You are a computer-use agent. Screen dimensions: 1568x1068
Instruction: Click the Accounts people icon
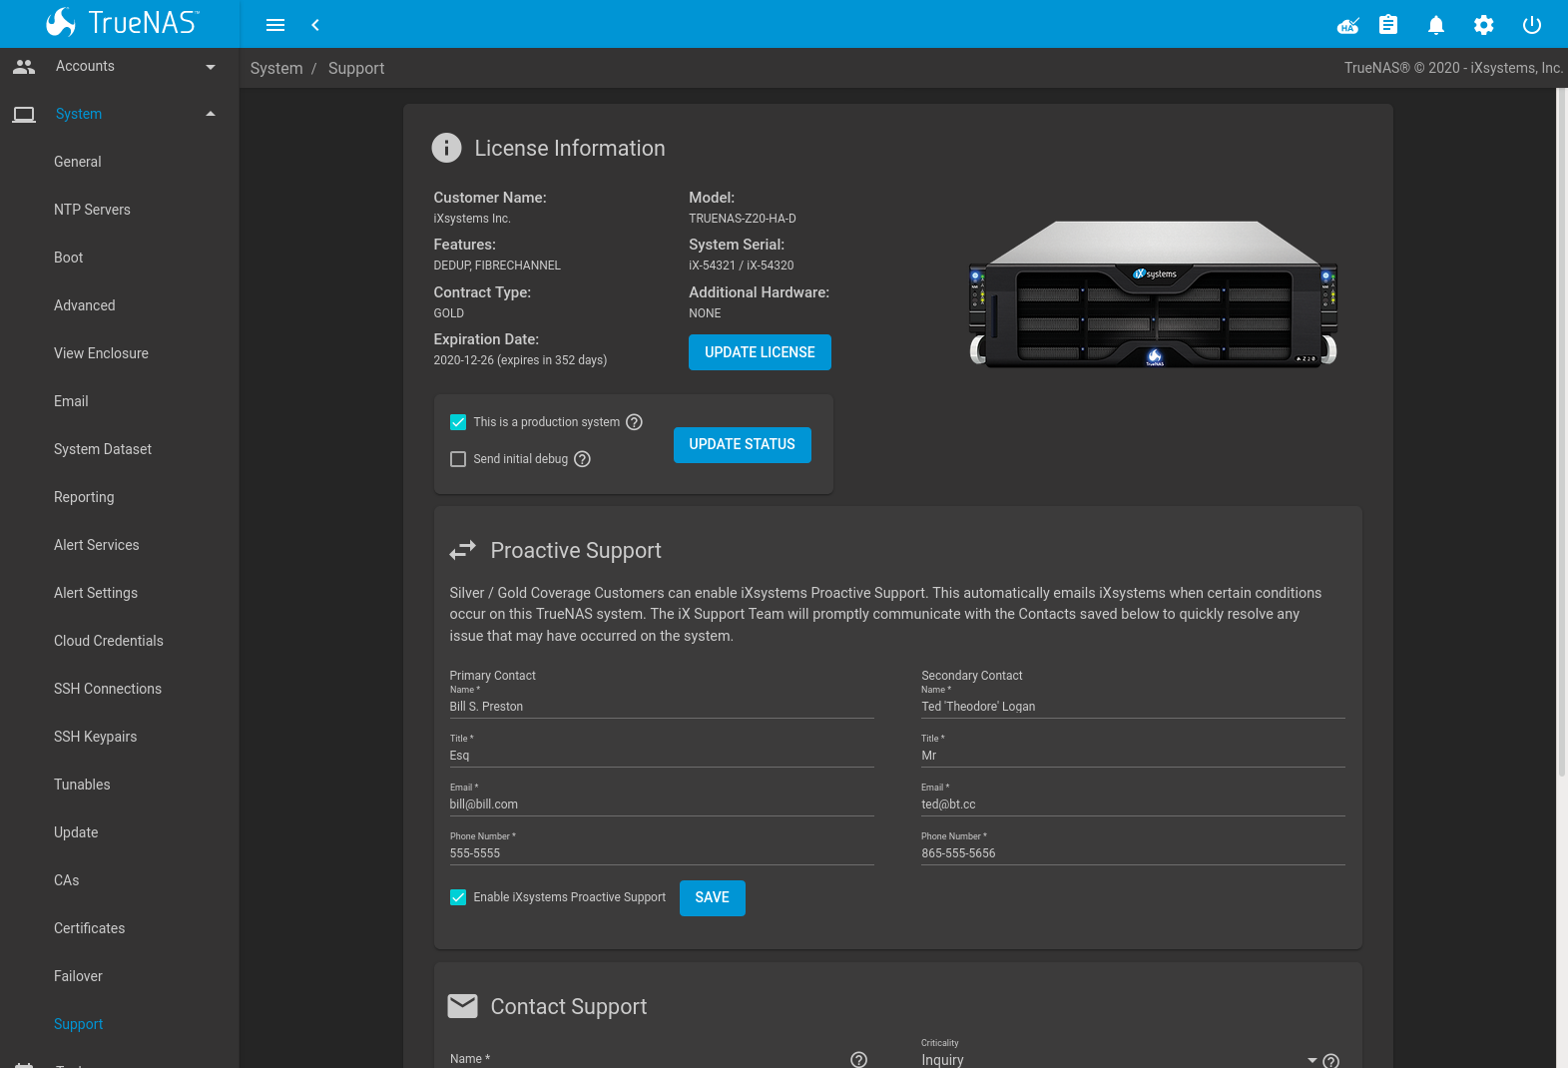click(x=24, y=66)
